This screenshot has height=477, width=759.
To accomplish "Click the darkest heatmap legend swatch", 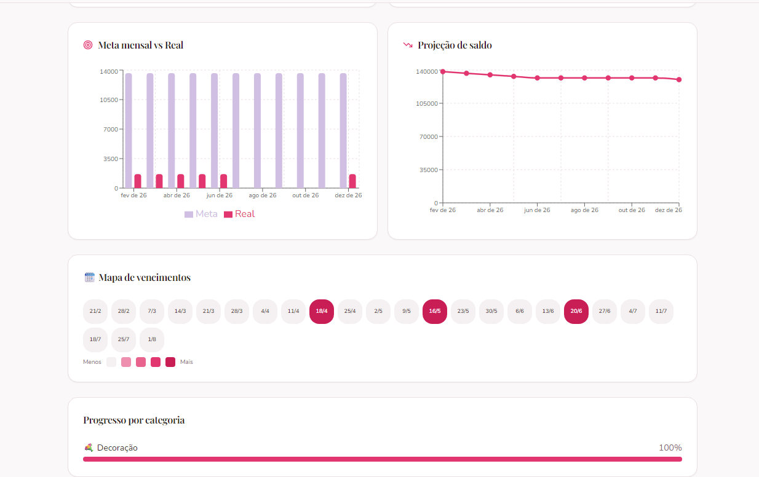I will pos(170,362).
